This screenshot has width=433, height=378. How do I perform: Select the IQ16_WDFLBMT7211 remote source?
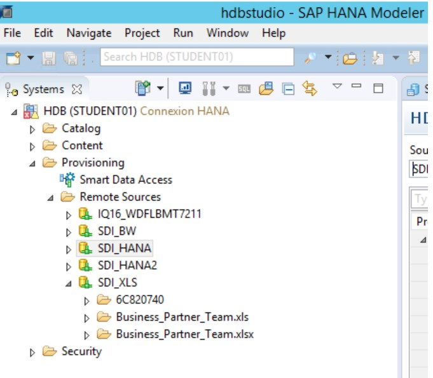140,214
